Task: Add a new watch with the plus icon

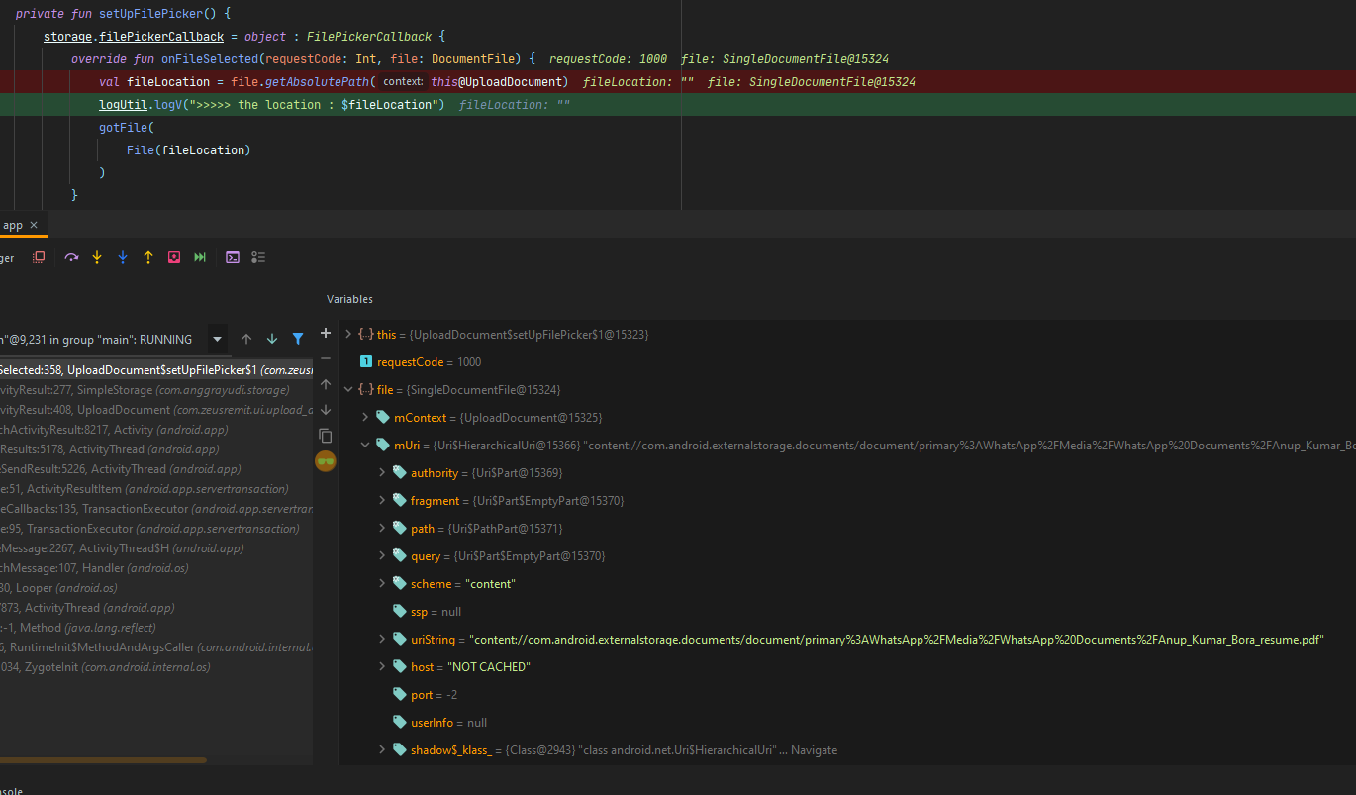Action: (x=326, y=333)
